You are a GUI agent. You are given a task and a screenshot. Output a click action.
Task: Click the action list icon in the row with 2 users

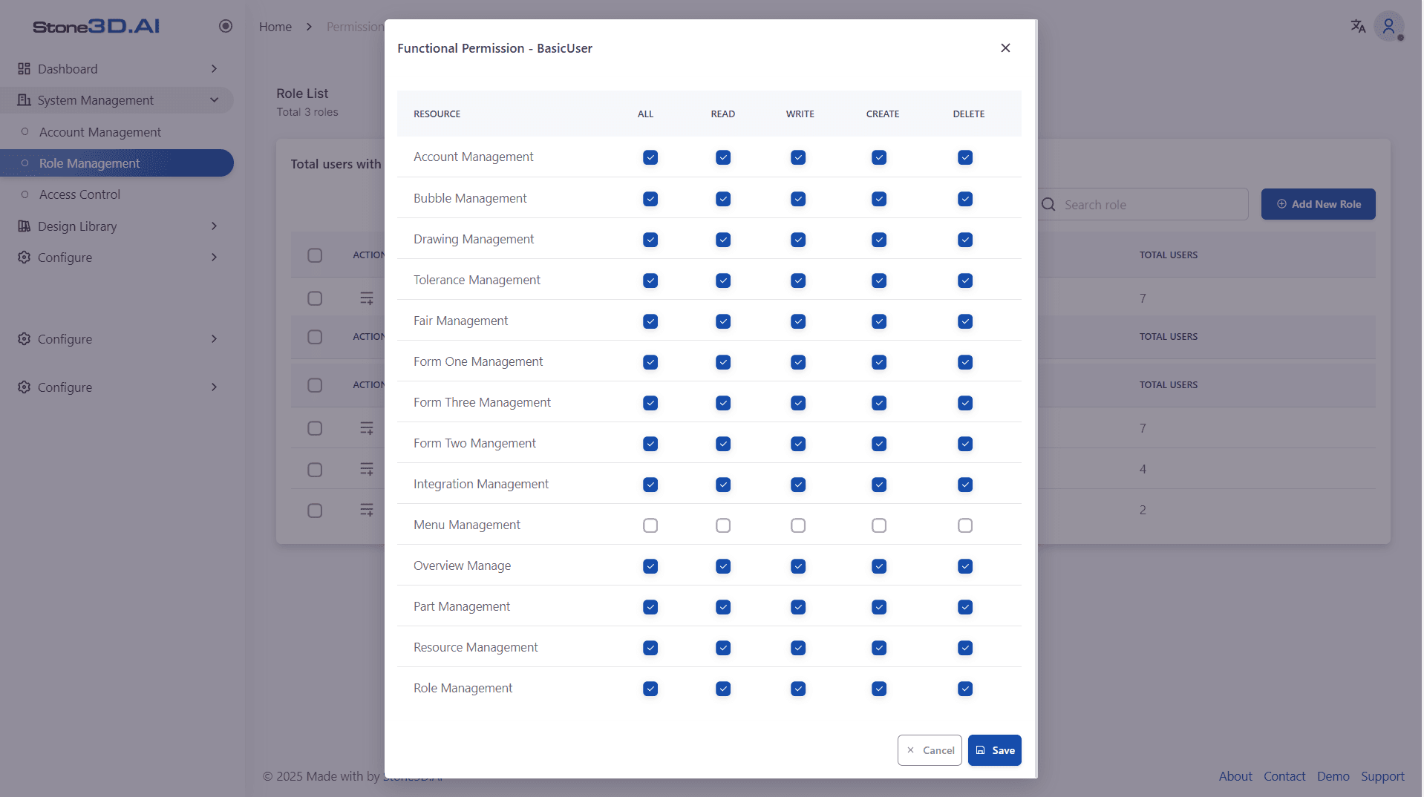coord(367,510)
